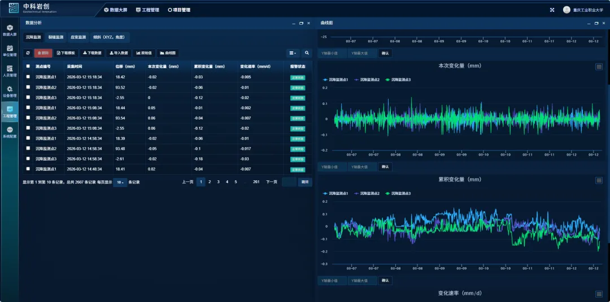Tick the checkbox for the first 沉降监测点1 row
The image size is (610, 302).
tap(28, 77)
